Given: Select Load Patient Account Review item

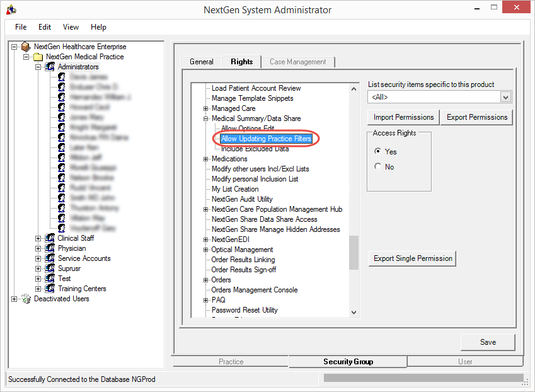Looking at the screenshot, I should (256, 88).
